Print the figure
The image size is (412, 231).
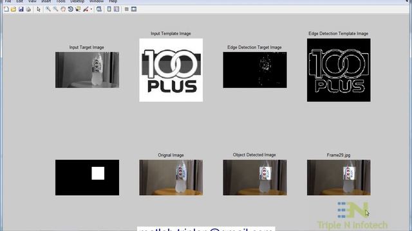pyautogui.click(x=28, y=10)
